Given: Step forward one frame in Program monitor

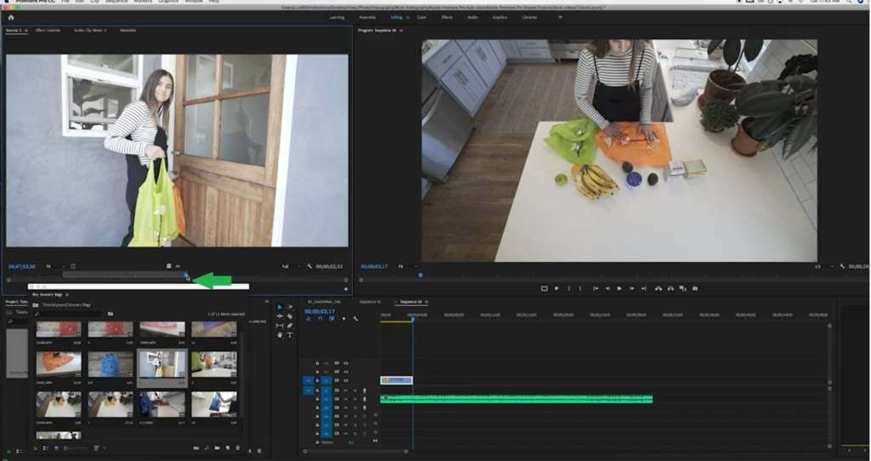Looking at the screenshot, I should tap(632, 289).
